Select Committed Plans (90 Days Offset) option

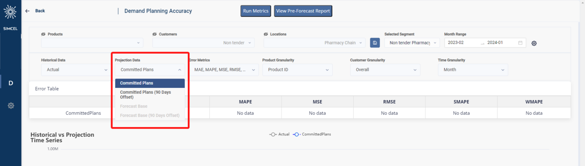coord(150,95)
